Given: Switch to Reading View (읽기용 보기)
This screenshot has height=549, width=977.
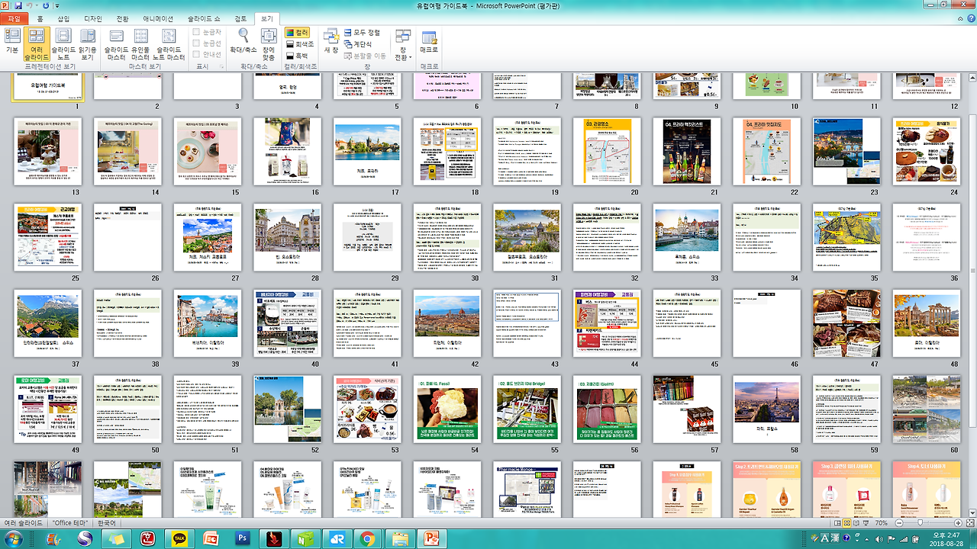Looking at the screenshot, I should 88,43.
